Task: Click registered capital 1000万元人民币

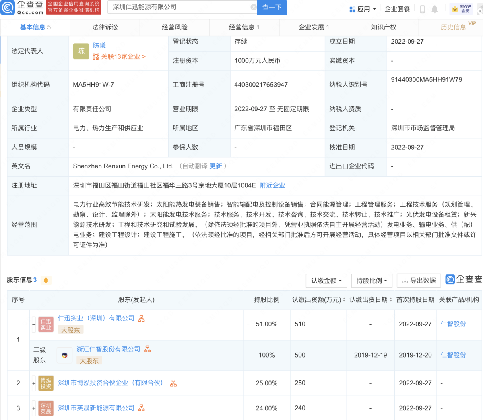Action: tap(258, 61)
